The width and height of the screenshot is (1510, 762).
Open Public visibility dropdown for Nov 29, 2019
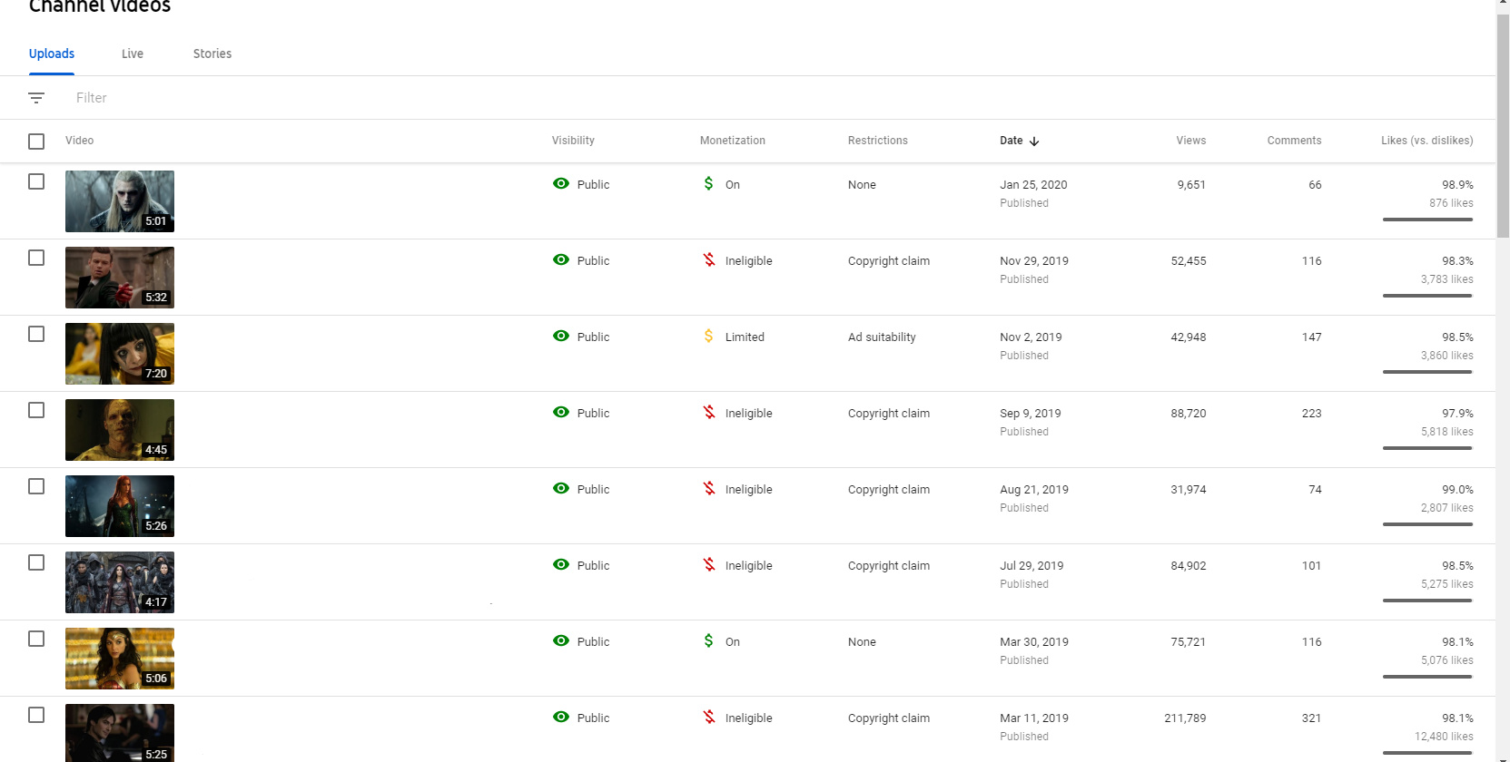(x=594, y=260)
